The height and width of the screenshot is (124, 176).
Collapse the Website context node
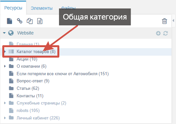4,33
